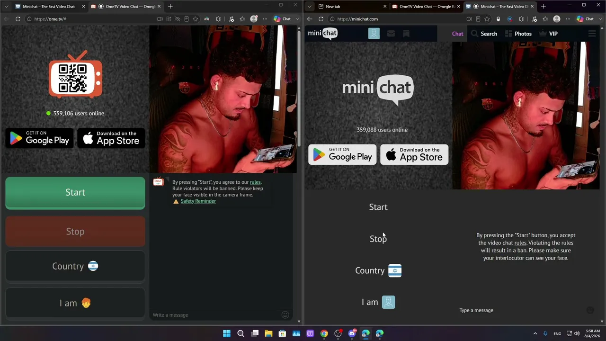Screen dimensions: 606x341
Task: Open Microsoft Store from the taskbar
Action: [282, 333]
